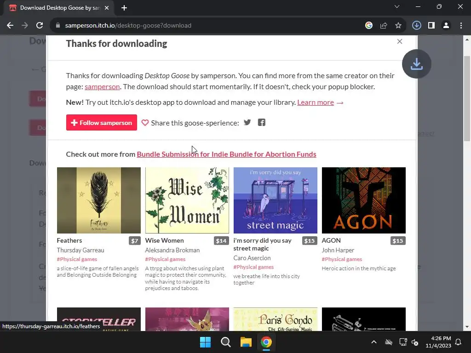Open the AGON cover thumbnail
The height and width of the screenshot is (353, 471).
[364, 200]
